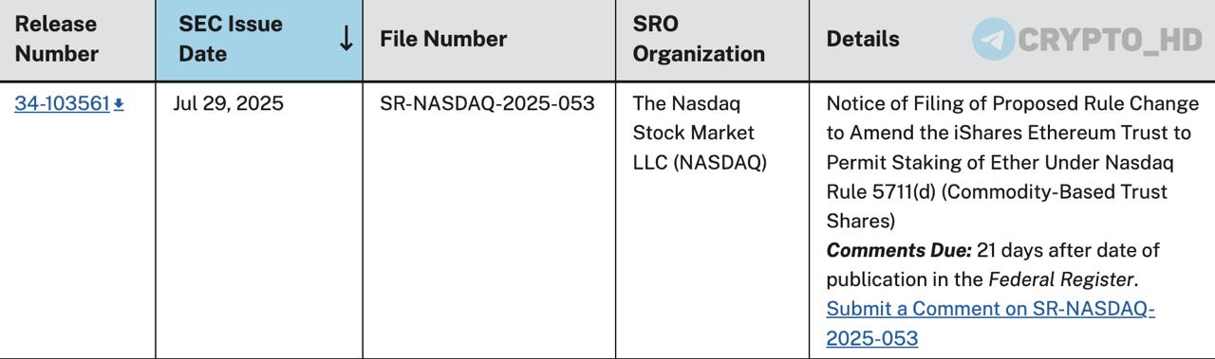Toggle the sort arrow in SEC Issue Date
The image size is (1215, 359).
pyautogui.click(x=346, y=39)
